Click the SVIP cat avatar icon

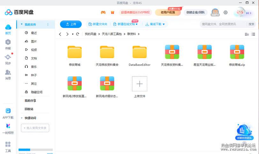pos(215,12)
